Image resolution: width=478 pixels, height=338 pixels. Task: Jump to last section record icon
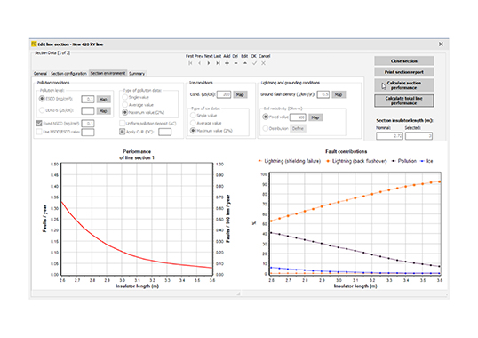coord(218,63)
